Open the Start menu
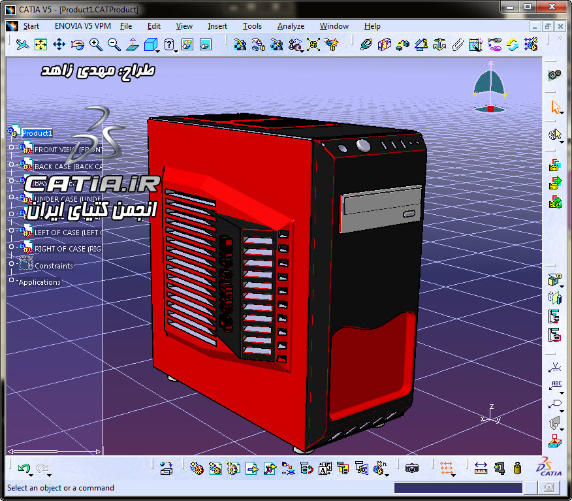This screenshot has width=572, height=501. [x=31, y=26]
